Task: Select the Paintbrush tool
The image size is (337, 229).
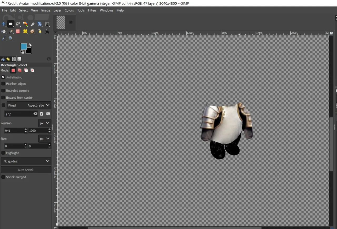Action: click(x=11, y=31)
